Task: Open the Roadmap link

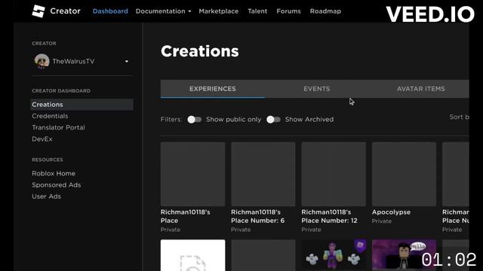Action: coord(325,11)
